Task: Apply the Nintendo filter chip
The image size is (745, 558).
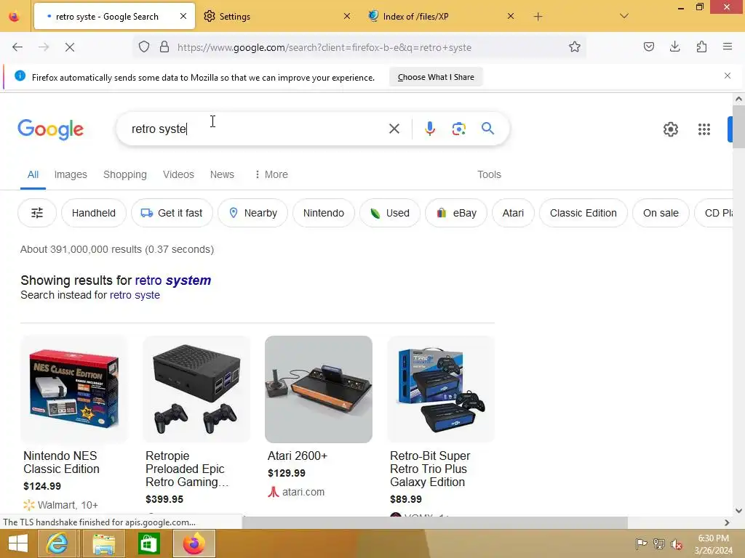Action: point(324,213)
